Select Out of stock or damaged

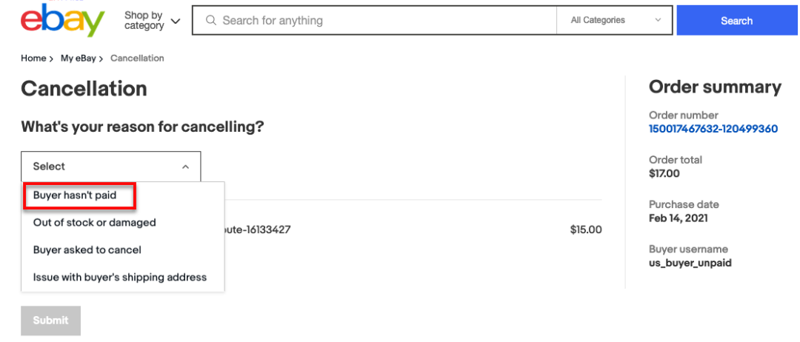(94, 223)
